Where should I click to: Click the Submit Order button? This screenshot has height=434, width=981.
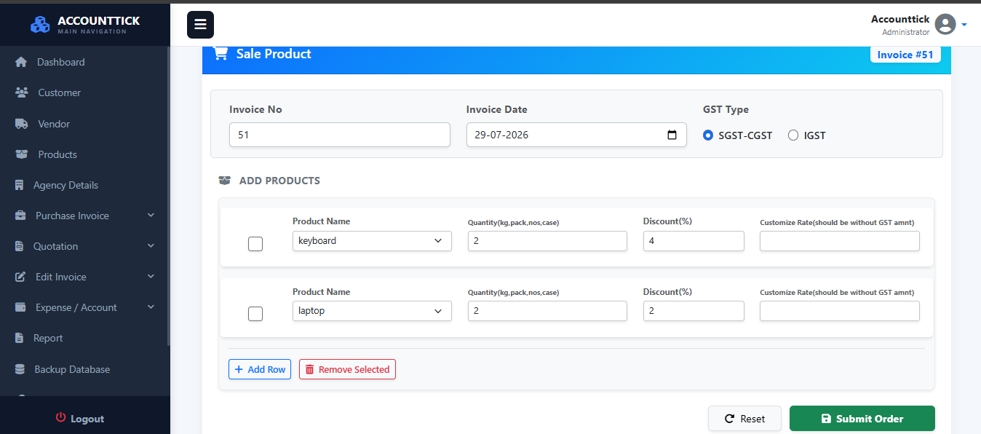point(862,419)
